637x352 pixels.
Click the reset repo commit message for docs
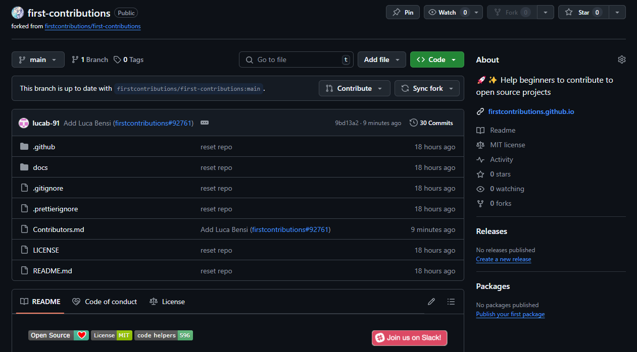216,167
